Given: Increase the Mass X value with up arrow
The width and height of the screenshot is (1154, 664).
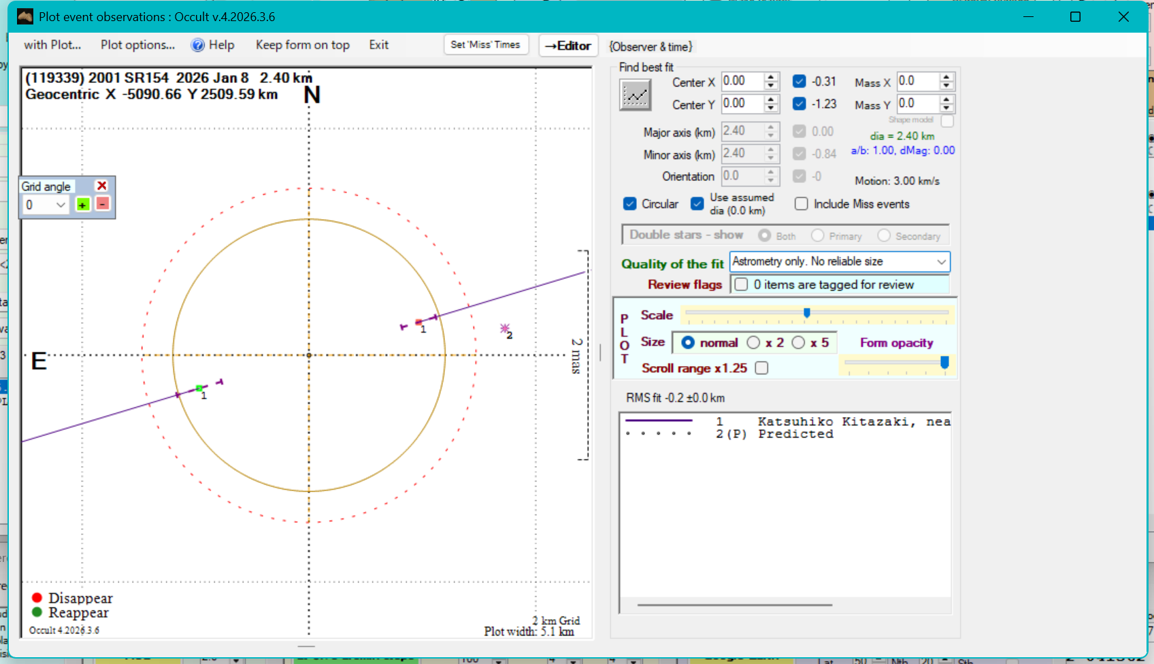Looking at the screenshot, I should [946, 77].
